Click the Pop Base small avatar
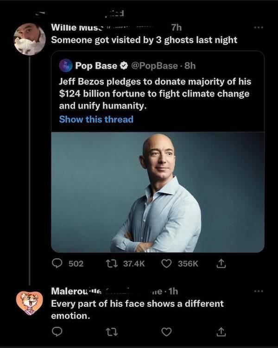The width and height of the screenshot is (278, 348). (65, 65)
